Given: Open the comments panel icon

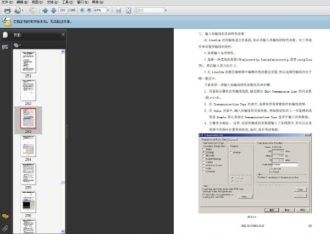Looking at the screenshot, I should coord(5,216).
